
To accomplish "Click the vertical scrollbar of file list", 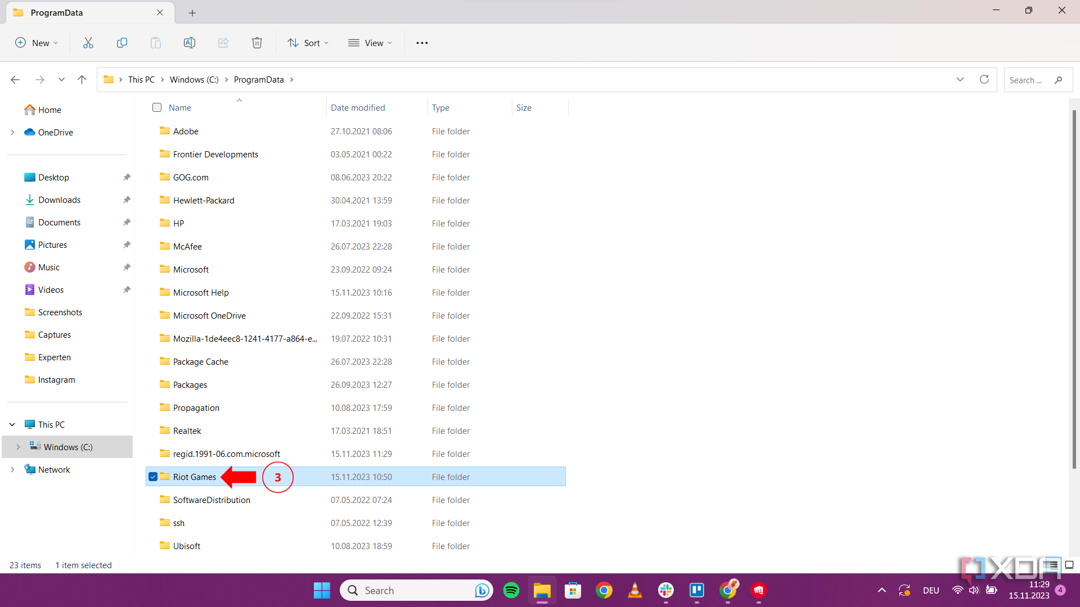I will pos(1074,289).
